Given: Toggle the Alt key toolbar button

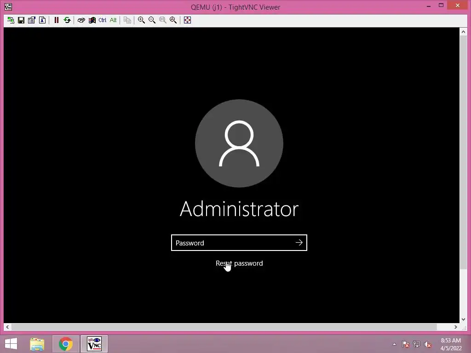Looking at the screenshot, I should click(x=113, y=20).
